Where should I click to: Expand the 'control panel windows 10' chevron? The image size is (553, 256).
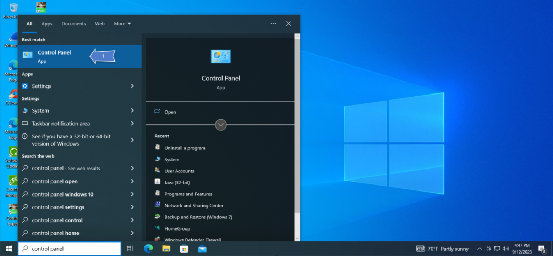(132, 194)
